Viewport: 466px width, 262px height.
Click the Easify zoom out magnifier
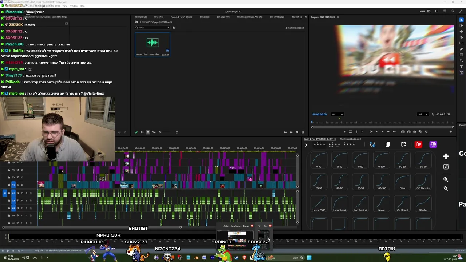click(446, 188)
